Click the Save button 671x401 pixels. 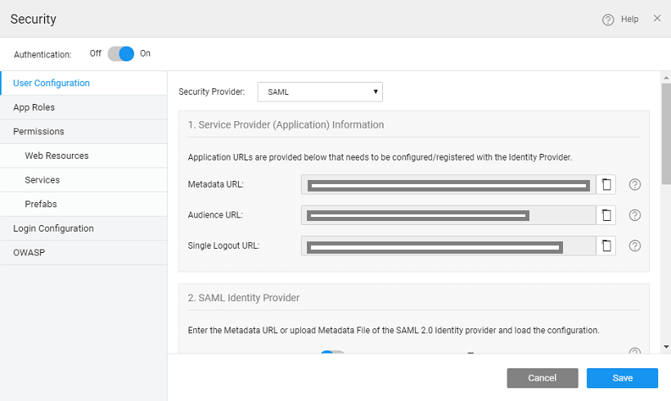[622, 378]
